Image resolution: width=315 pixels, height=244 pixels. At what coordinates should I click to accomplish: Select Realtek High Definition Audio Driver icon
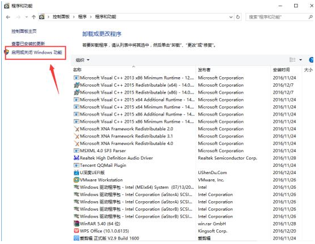[x=76, y=158]
